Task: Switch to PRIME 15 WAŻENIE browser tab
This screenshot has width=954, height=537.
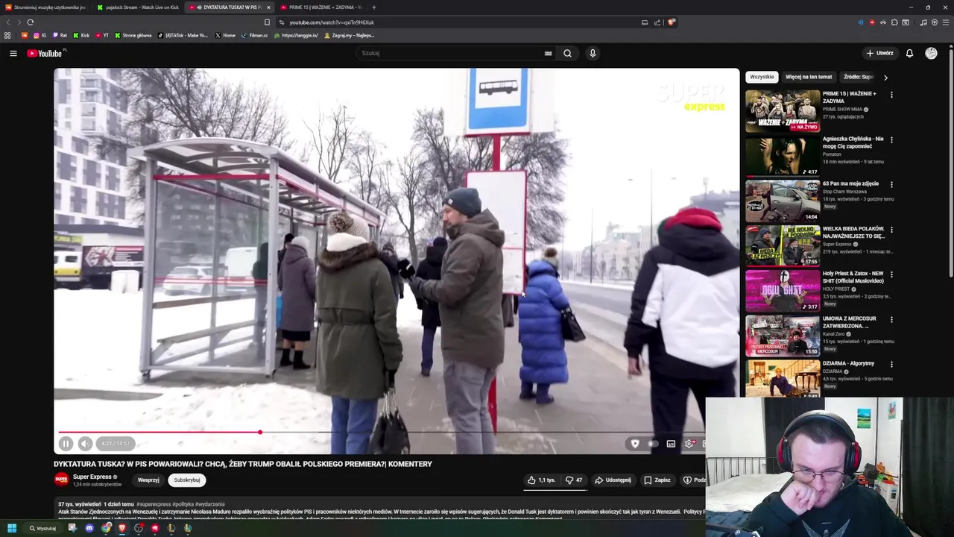Action: [x=320, y=7]
